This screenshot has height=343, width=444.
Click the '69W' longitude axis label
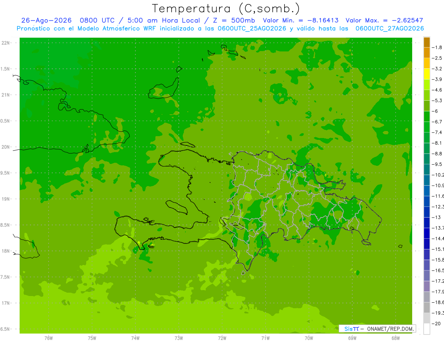pos(352,338)
